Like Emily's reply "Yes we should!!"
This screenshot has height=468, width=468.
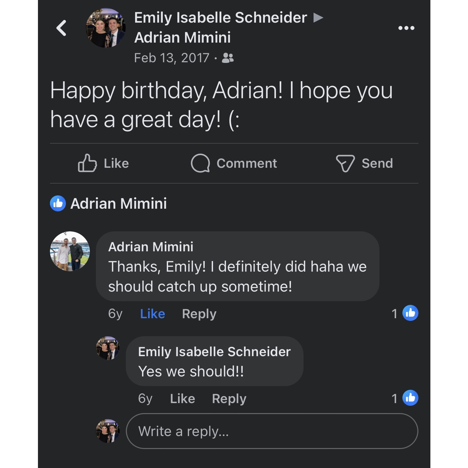[x=182, y=398]
